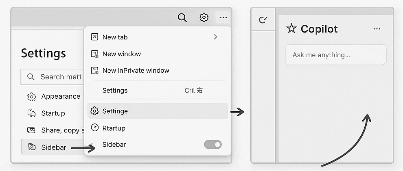The height and width of the screenshot is (171, 403).
Task: Open Copilot panel's three-dot options
Action: pos(377,29)
